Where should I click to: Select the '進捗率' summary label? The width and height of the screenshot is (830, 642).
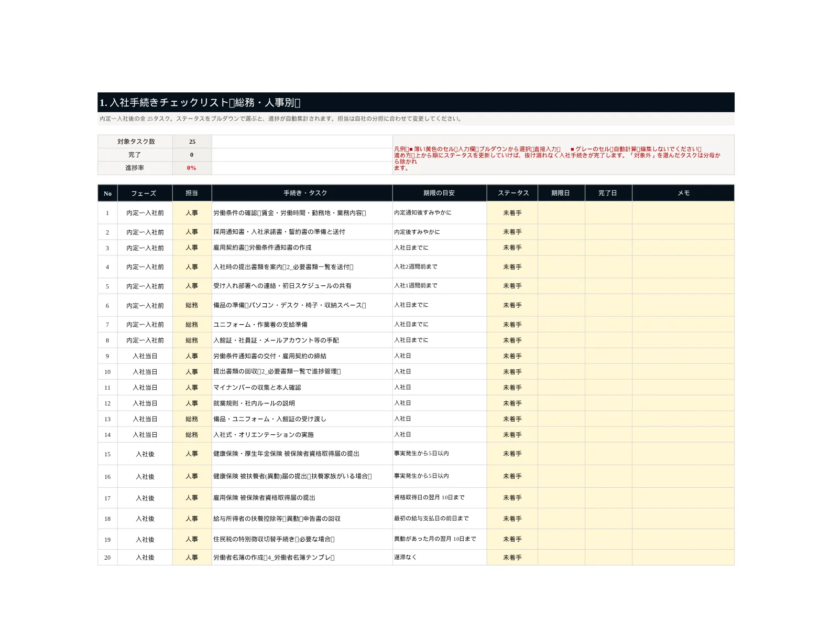[x=135, y=168]
